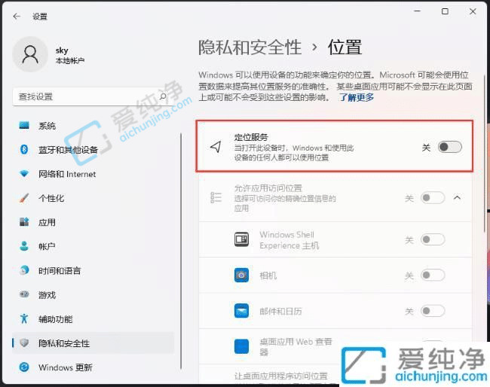Click the search magnifier icon
The image size is (490, 387).
point(163,96)
